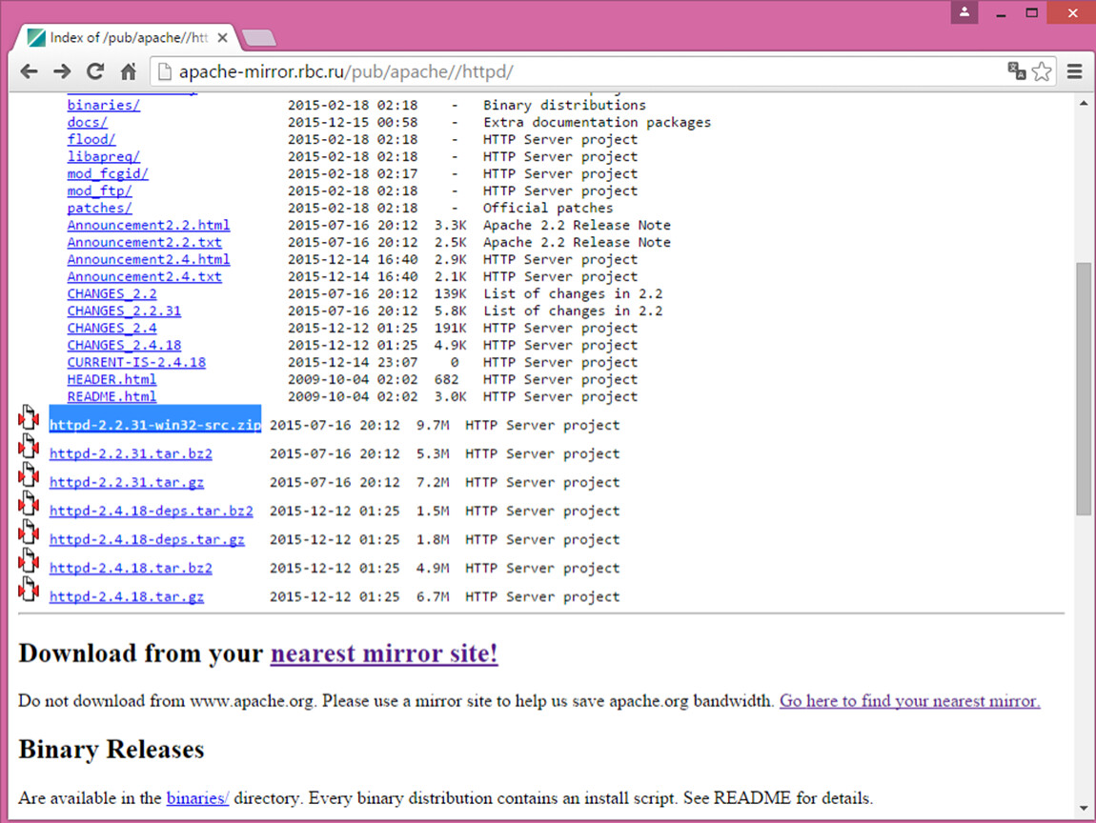Image resolution: width=1096 pixels, height=823 pixels.
Task: Click the user profile button in title bar
Action: point(964,12)
